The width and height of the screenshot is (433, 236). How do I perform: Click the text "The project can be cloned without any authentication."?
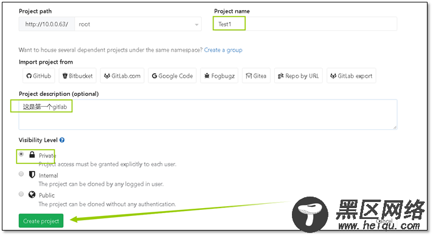point(107,204)
